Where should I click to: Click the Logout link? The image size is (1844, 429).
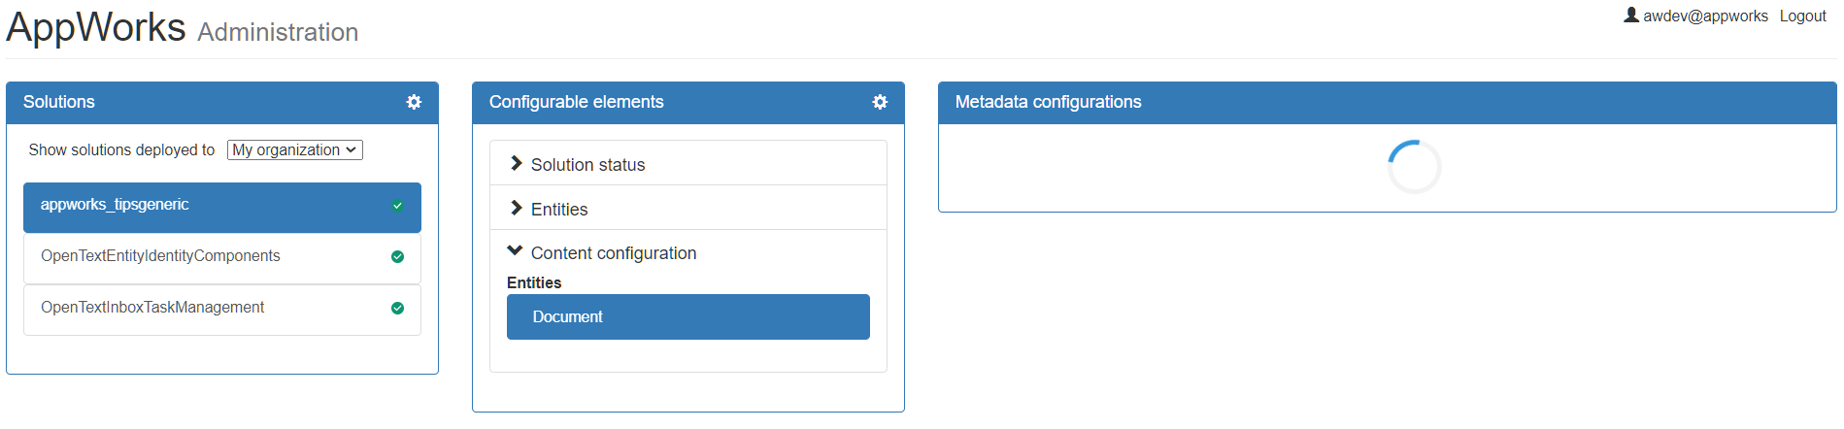point(1802,16)
